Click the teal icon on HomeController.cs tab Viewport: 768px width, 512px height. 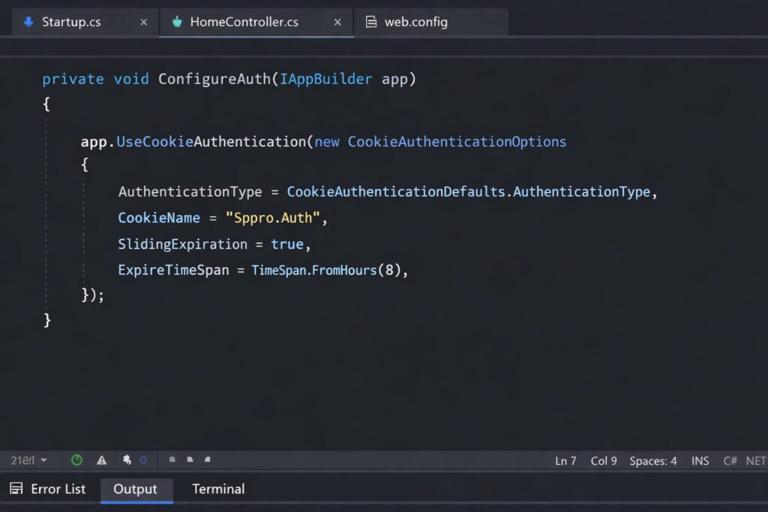tap(177, 22)
